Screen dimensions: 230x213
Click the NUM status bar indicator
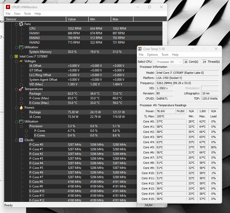coord(149,205)
